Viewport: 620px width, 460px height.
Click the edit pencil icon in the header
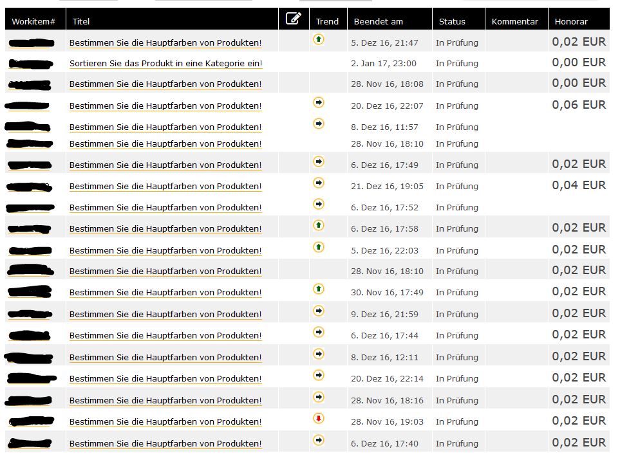tap(294, 18)
